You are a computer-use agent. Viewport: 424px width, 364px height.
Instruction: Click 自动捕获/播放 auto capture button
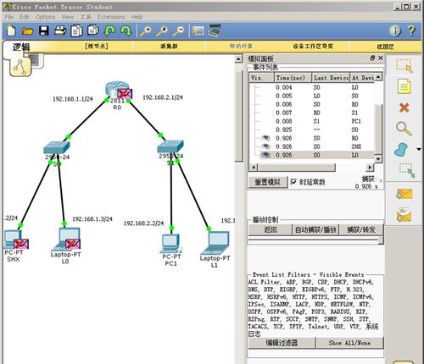[315, 229]
